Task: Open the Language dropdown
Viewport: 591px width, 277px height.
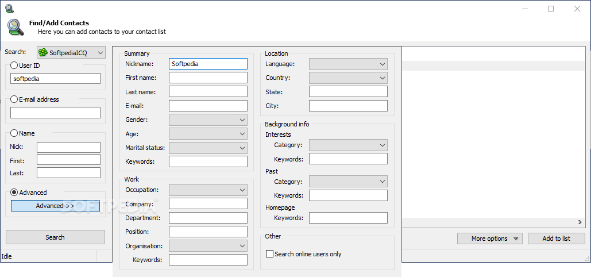Action: coord(348,64)
